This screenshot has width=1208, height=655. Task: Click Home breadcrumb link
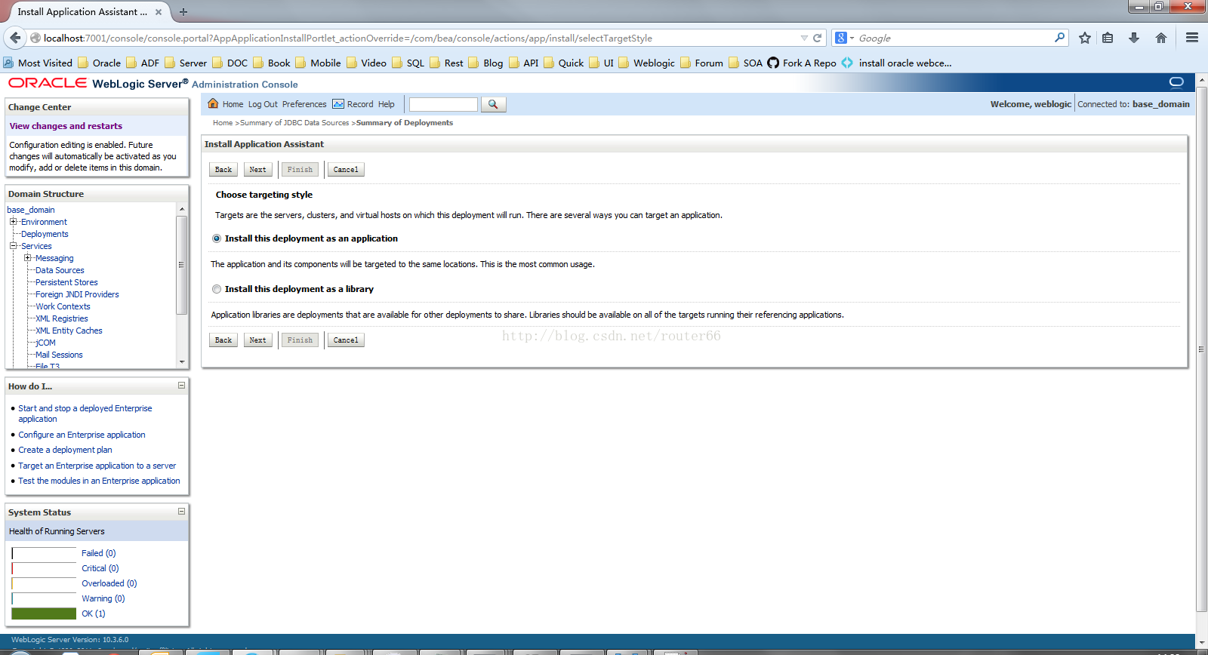click(223, 123)
